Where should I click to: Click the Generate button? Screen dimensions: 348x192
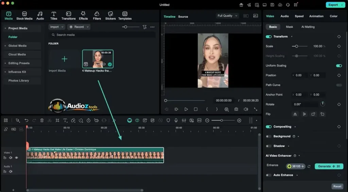(329, 166)
